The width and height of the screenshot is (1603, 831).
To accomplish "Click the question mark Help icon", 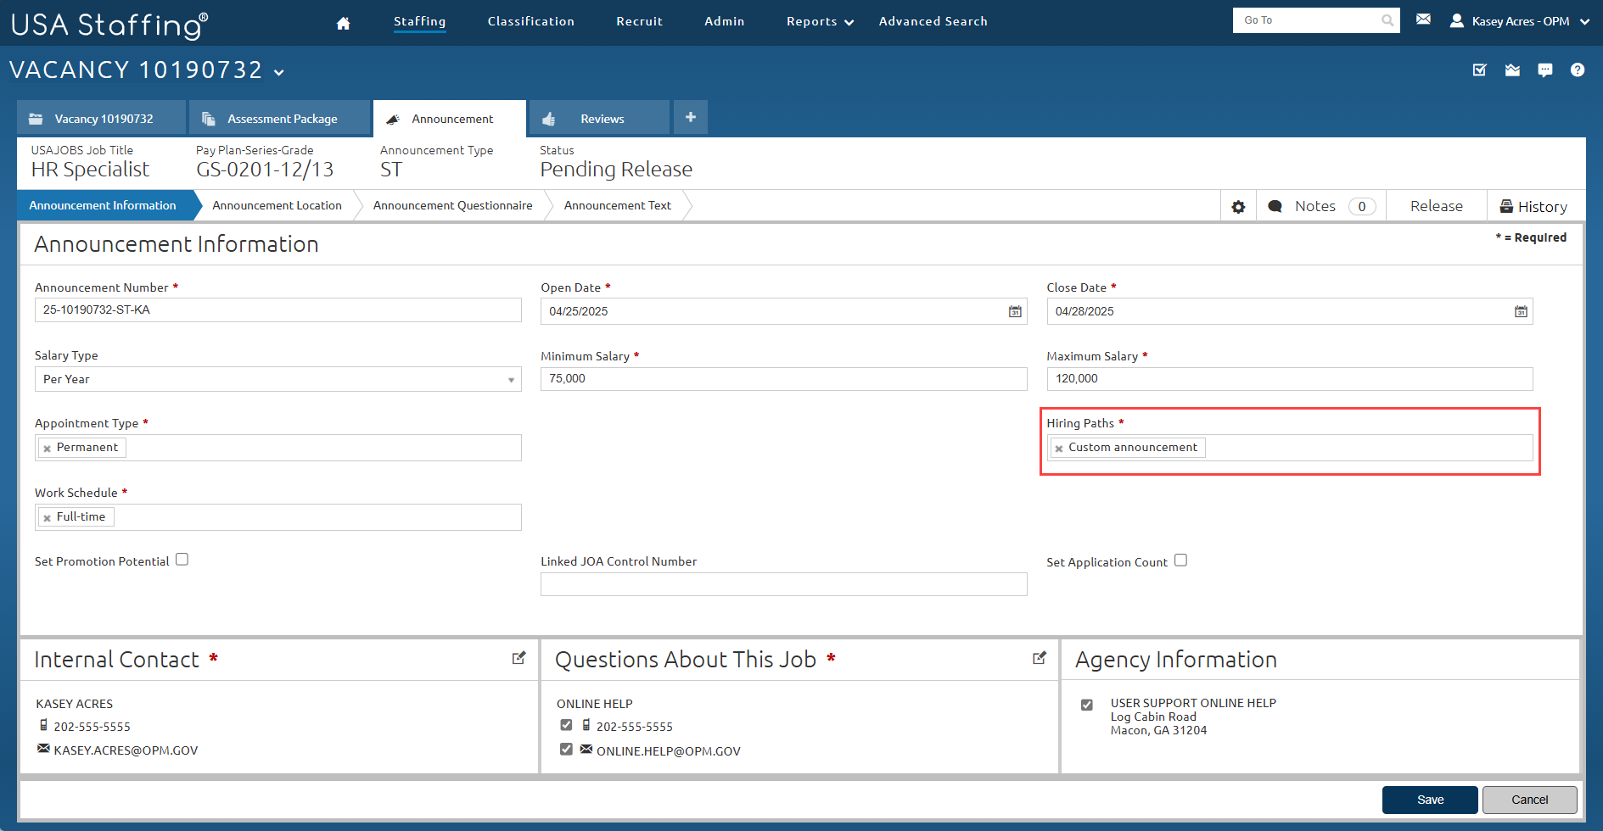I will pyautogui.click(x=1578, y=70).
